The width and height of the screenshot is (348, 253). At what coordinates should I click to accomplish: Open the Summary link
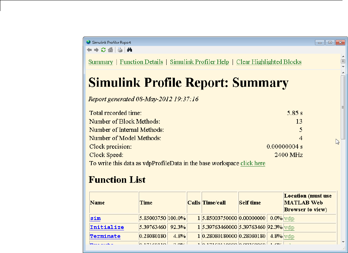[x=101, y=62]
